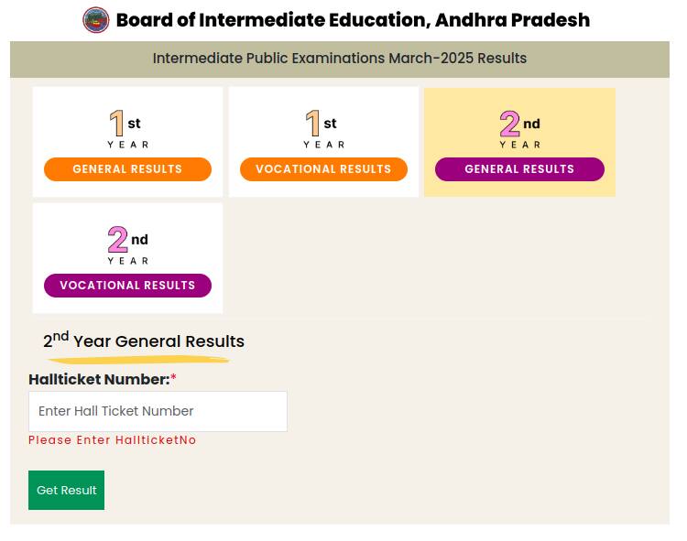
Task: Click the March-2025 Results banner
Action: (340, 59)
